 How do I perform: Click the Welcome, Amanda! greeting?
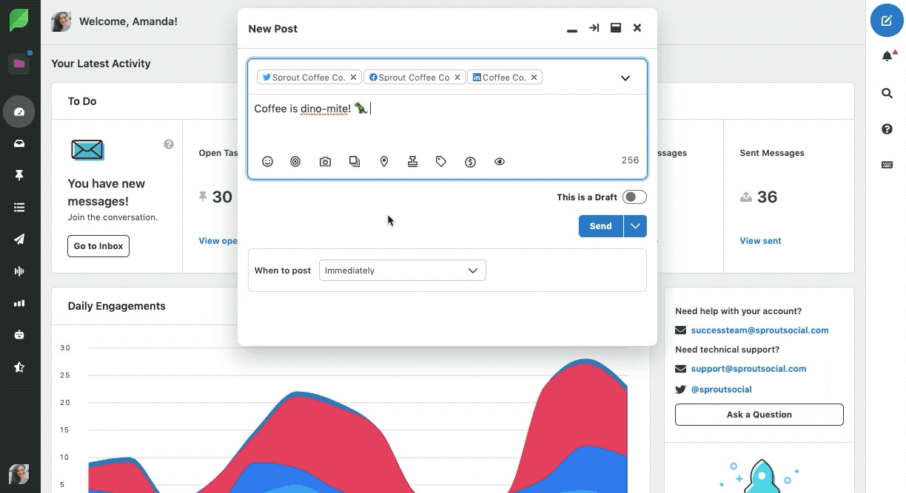coord(128,21)
